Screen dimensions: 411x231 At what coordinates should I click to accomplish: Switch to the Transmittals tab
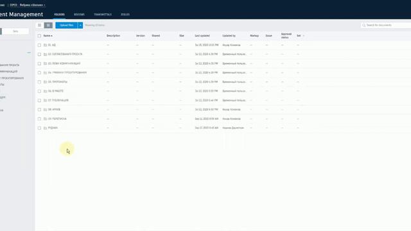tap(103, 14)
